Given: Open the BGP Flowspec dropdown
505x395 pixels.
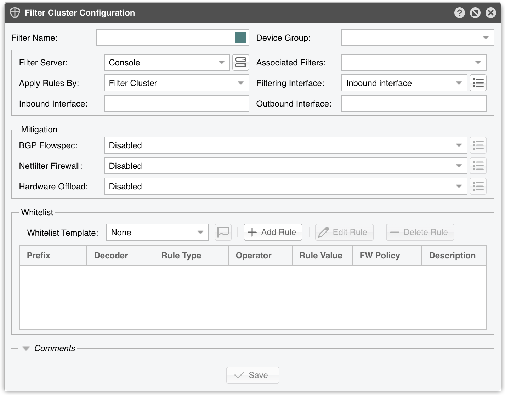Looking at the screenshot, I should (285, 145).
